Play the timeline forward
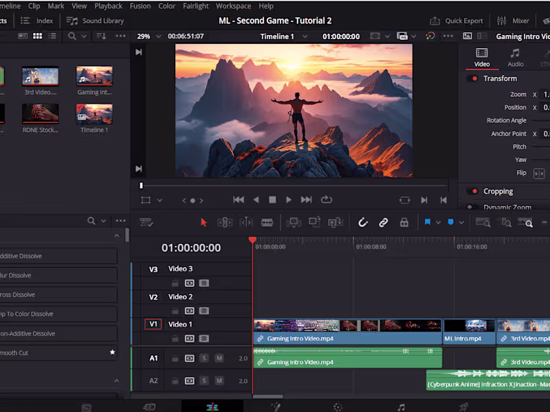550x412 pixels. coord(288,200)
